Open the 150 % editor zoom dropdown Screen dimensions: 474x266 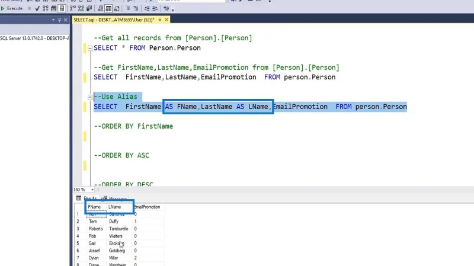pos(92,190)
